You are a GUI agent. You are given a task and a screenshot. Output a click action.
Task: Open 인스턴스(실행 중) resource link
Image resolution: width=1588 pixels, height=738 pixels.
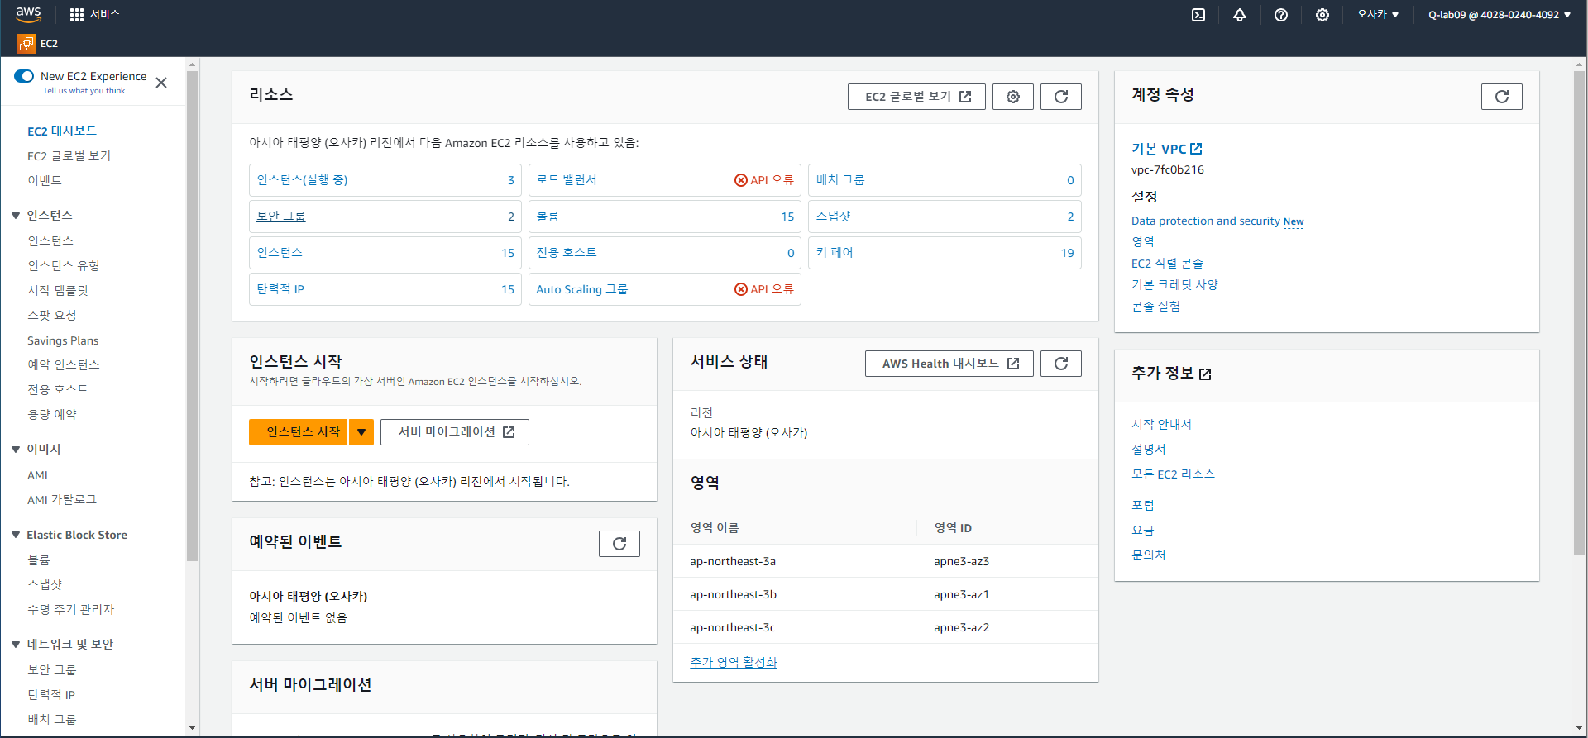(302, 180)
